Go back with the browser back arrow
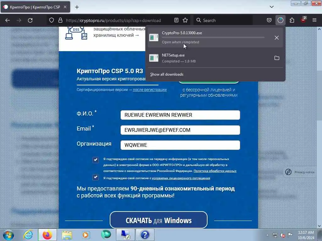The image size is (322, 241). pos(8,20)
